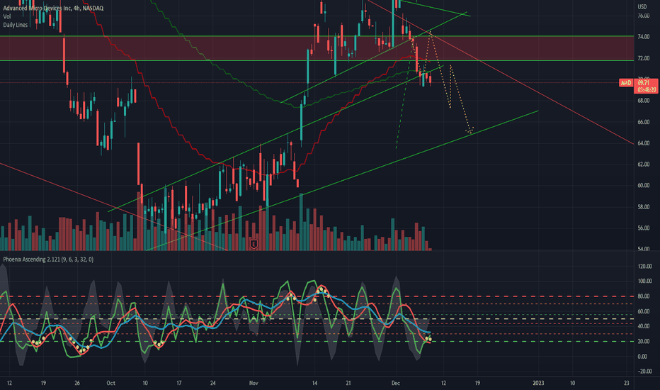Screen dimensions: 660x390
Task: Click price axis value 76.00
Action: coord(643,16)
